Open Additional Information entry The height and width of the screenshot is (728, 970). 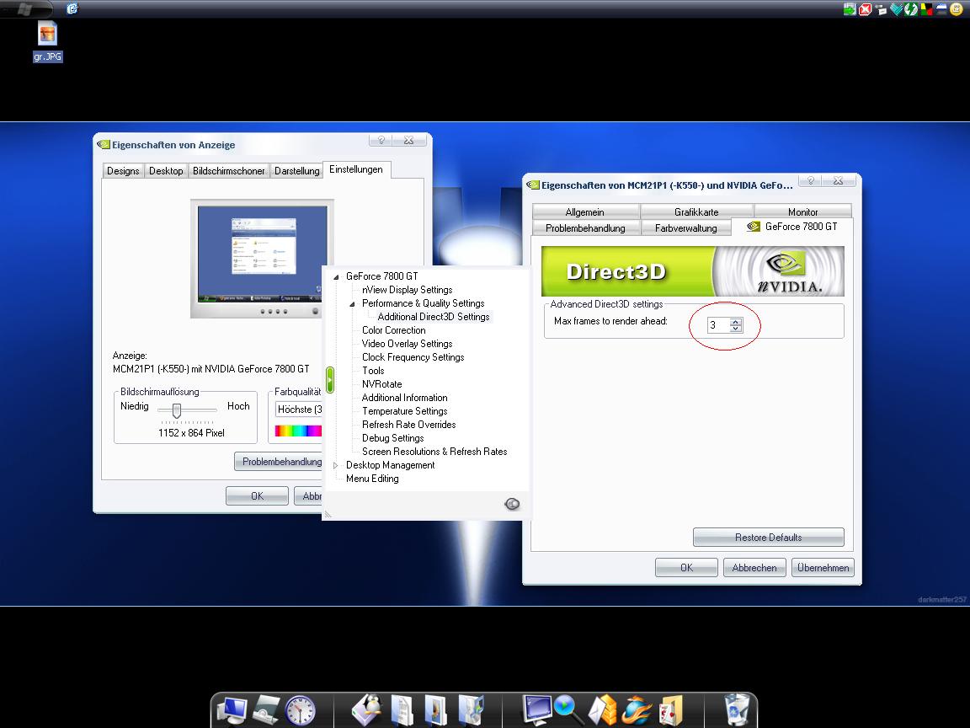click(404, 398)
